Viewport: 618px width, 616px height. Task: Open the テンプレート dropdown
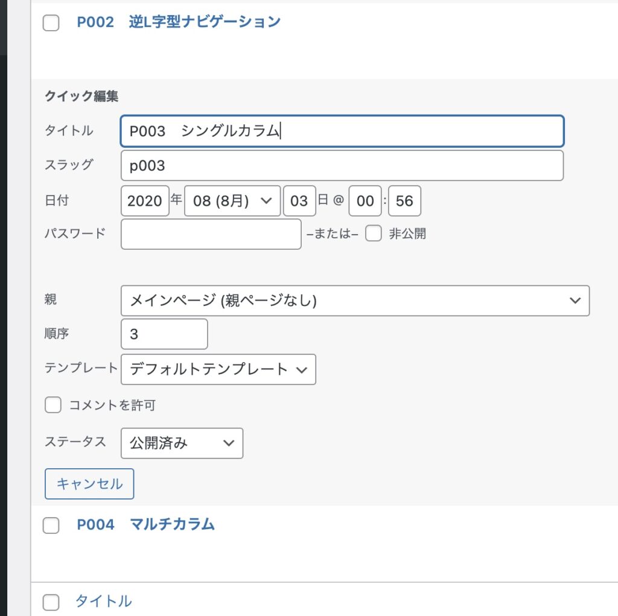pos(218,369)
